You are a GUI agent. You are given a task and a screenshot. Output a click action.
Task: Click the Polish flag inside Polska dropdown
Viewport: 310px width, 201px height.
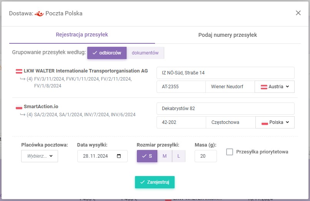pos(265,122)
